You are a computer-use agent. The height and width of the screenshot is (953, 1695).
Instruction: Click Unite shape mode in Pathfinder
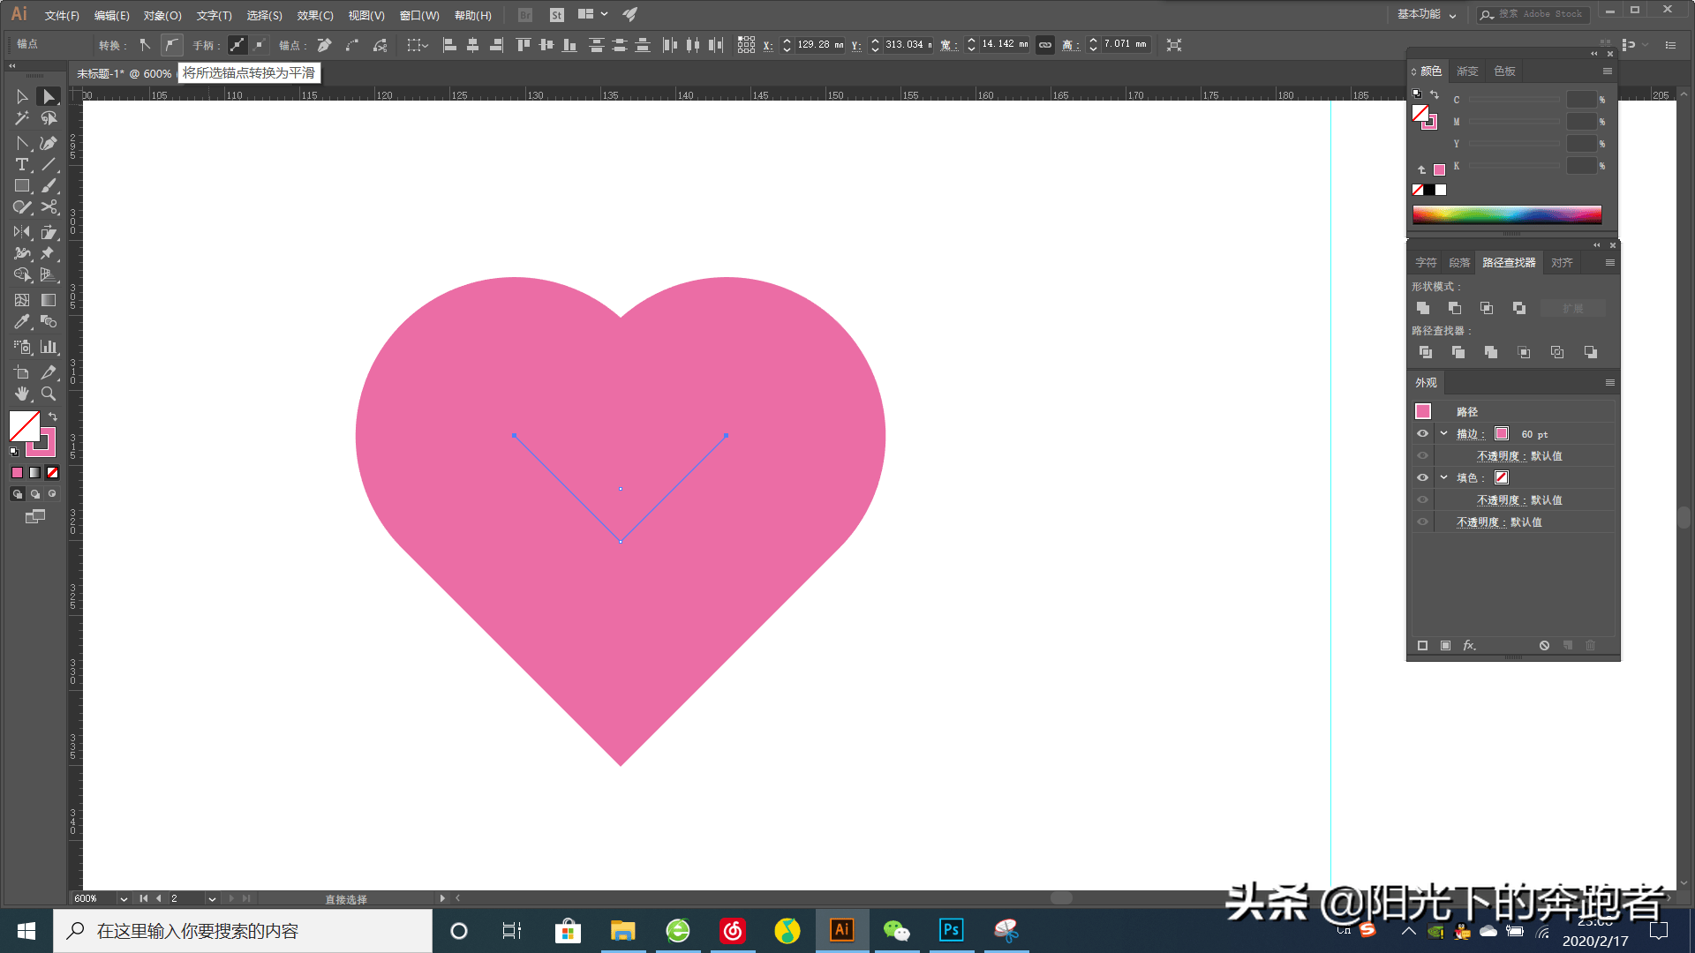(1423, 308)
